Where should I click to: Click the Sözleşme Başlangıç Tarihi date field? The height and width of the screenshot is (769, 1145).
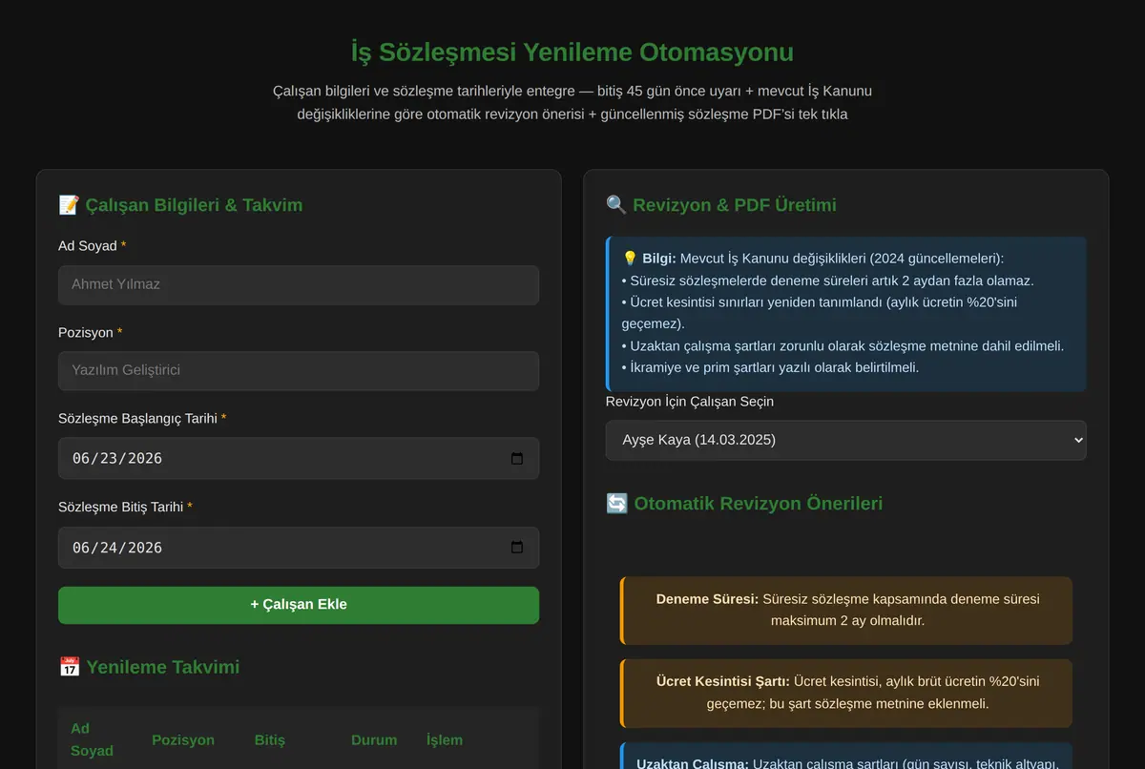(x=299, y=458)
